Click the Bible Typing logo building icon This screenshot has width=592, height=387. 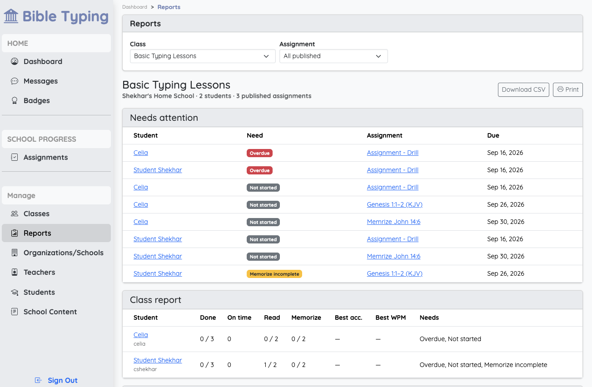tap(11, 16)
